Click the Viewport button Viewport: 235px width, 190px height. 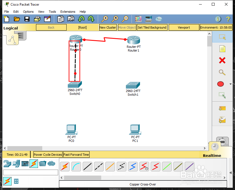click(184, 27)
